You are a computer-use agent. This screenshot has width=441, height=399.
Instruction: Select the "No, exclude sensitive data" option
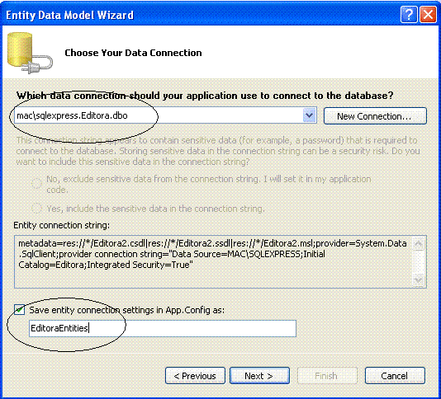[36, 183]
